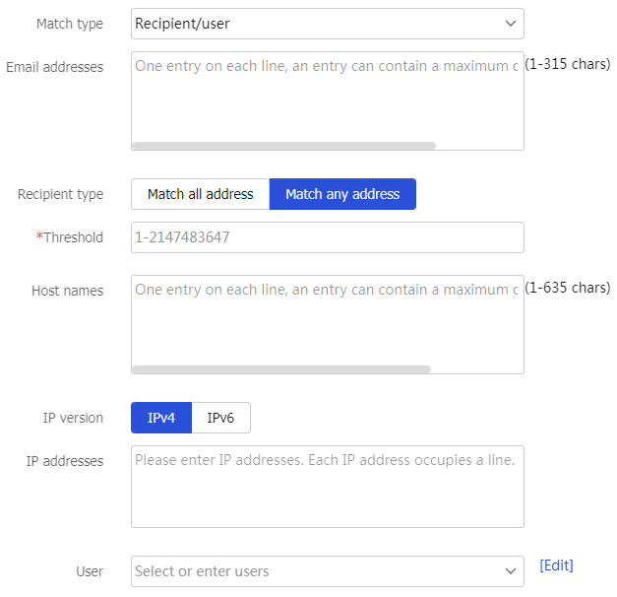Choose IPv4 as IP version
The image size is (617, 597).
coord(161,418)
